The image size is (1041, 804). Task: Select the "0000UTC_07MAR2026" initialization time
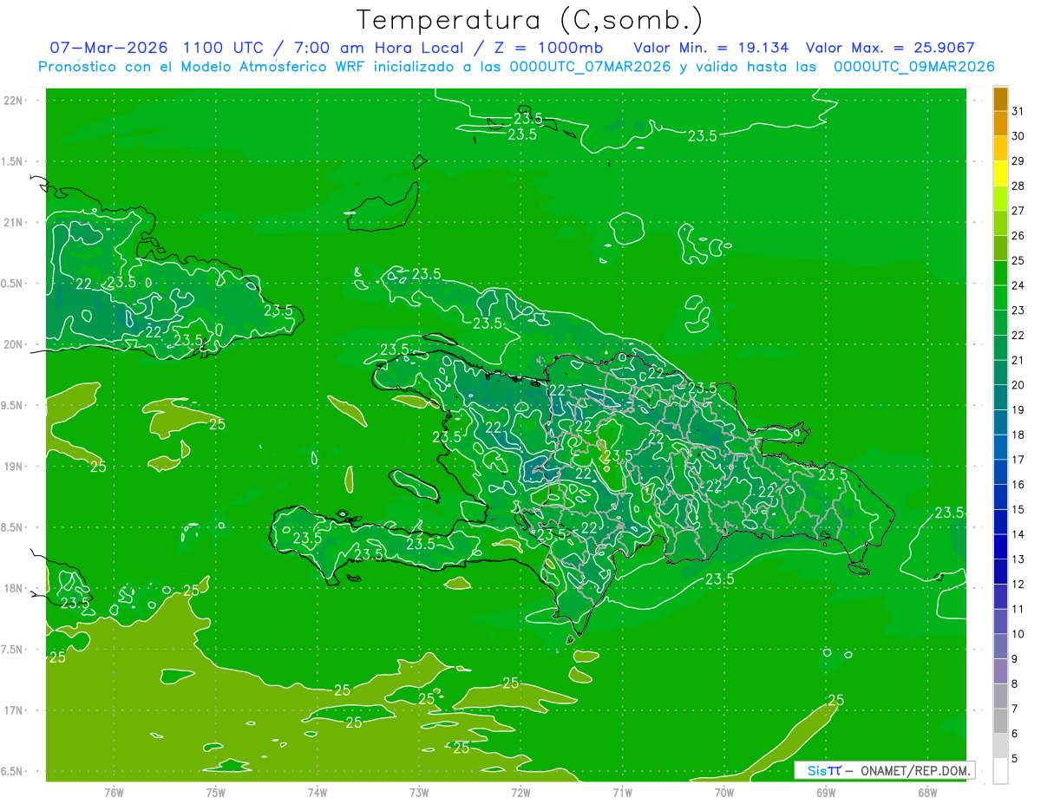(592, 67)
